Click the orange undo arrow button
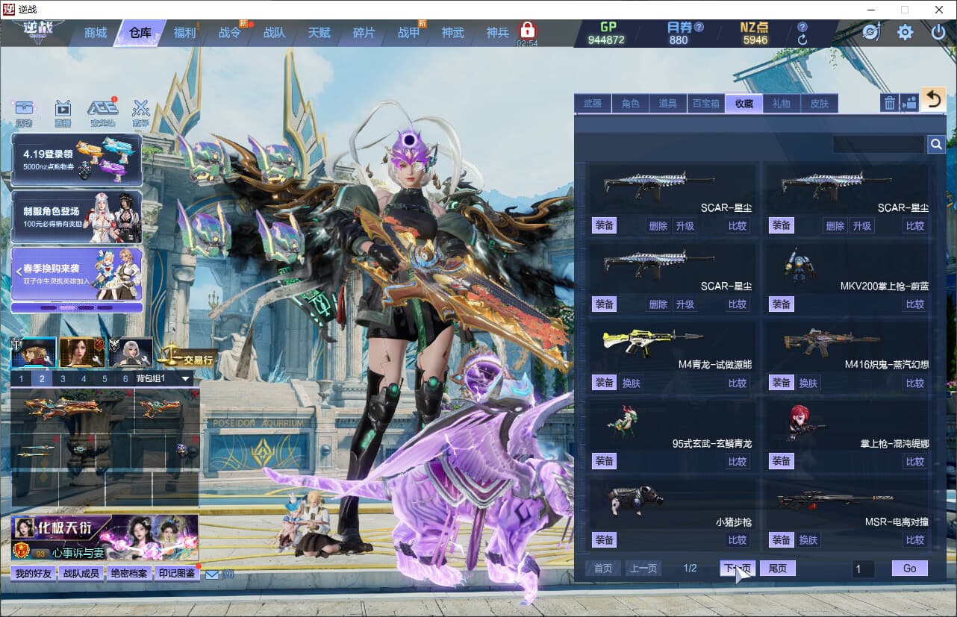This screenshot has width=957, height=617. (933, 99)
